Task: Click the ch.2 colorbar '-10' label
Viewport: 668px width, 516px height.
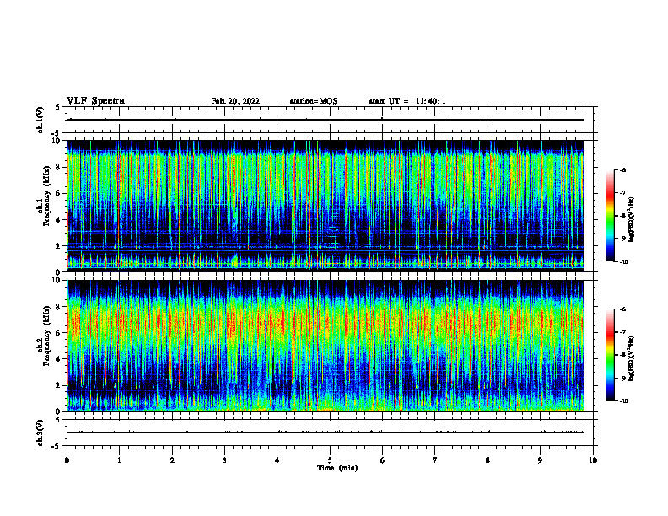Action: (x=623, y=401)
